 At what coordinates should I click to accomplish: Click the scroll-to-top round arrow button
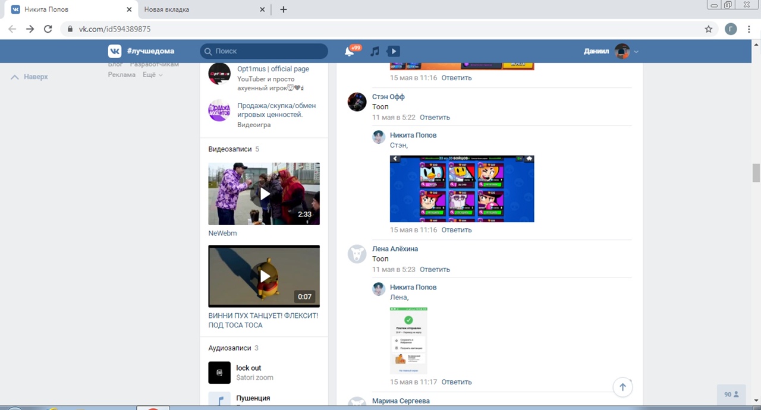(622, 387)
